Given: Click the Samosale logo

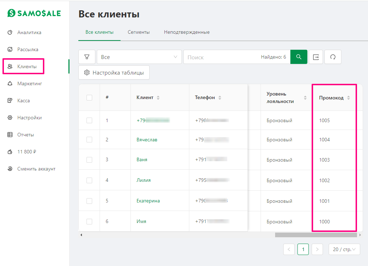Looking at the screenshot, I should pos(34,13).
